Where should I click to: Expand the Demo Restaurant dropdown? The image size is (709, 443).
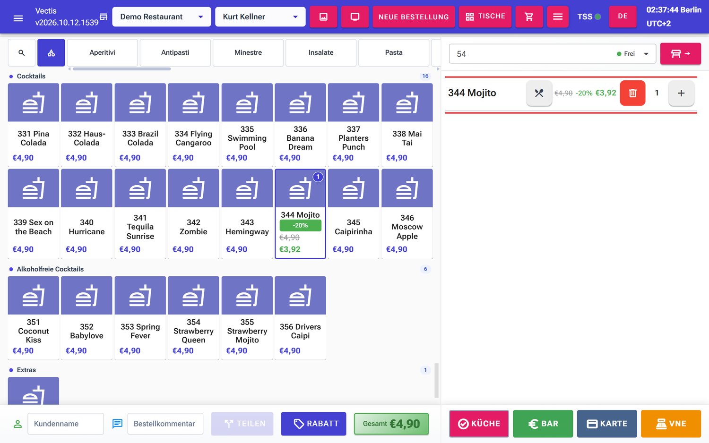[x=161, y=17]
